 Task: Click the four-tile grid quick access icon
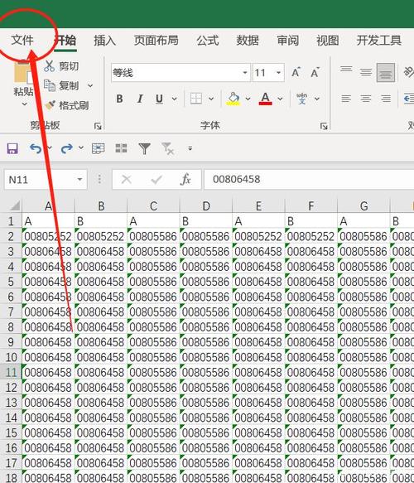(121, 148)
